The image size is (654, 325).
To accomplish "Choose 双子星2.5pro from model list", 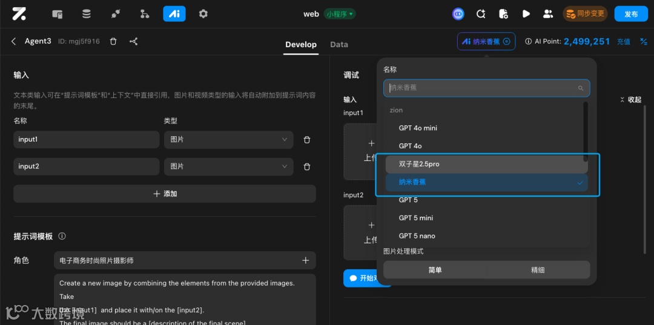I will [487, 164].
